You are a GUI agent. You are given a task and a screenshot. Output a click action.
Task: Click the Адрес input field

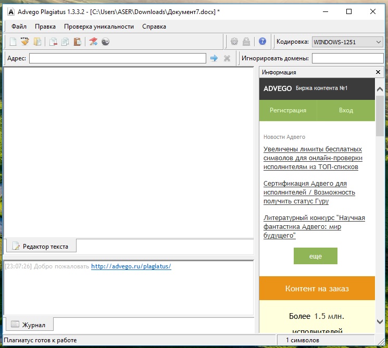tap(118, 58)
